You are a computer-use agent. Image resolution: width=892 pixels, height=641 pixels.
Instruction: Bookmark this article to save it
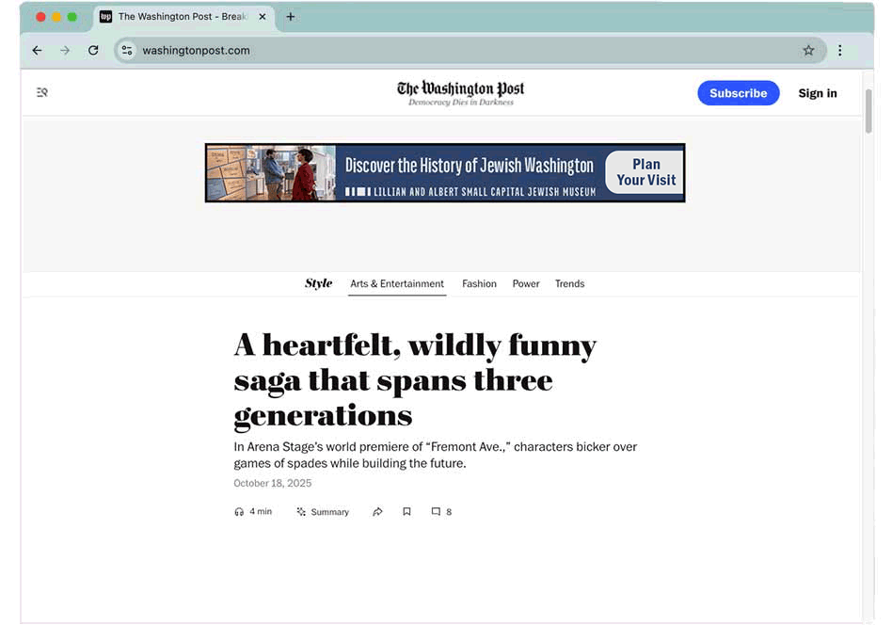tap(406, 512)
